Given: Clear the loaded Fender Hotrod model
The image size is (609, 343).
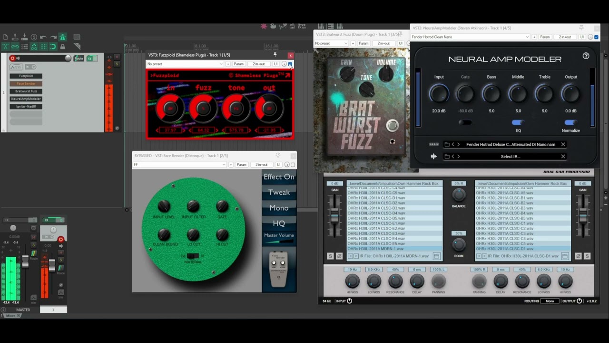Looking at the screenshot, I should [563, 144].
